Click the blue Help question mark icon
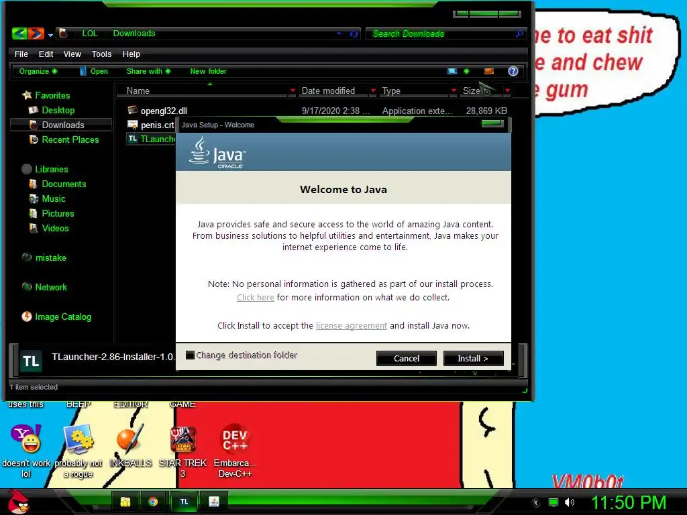Image resolution: width=687 pixels, height=515 pixels. click(513, 71)
